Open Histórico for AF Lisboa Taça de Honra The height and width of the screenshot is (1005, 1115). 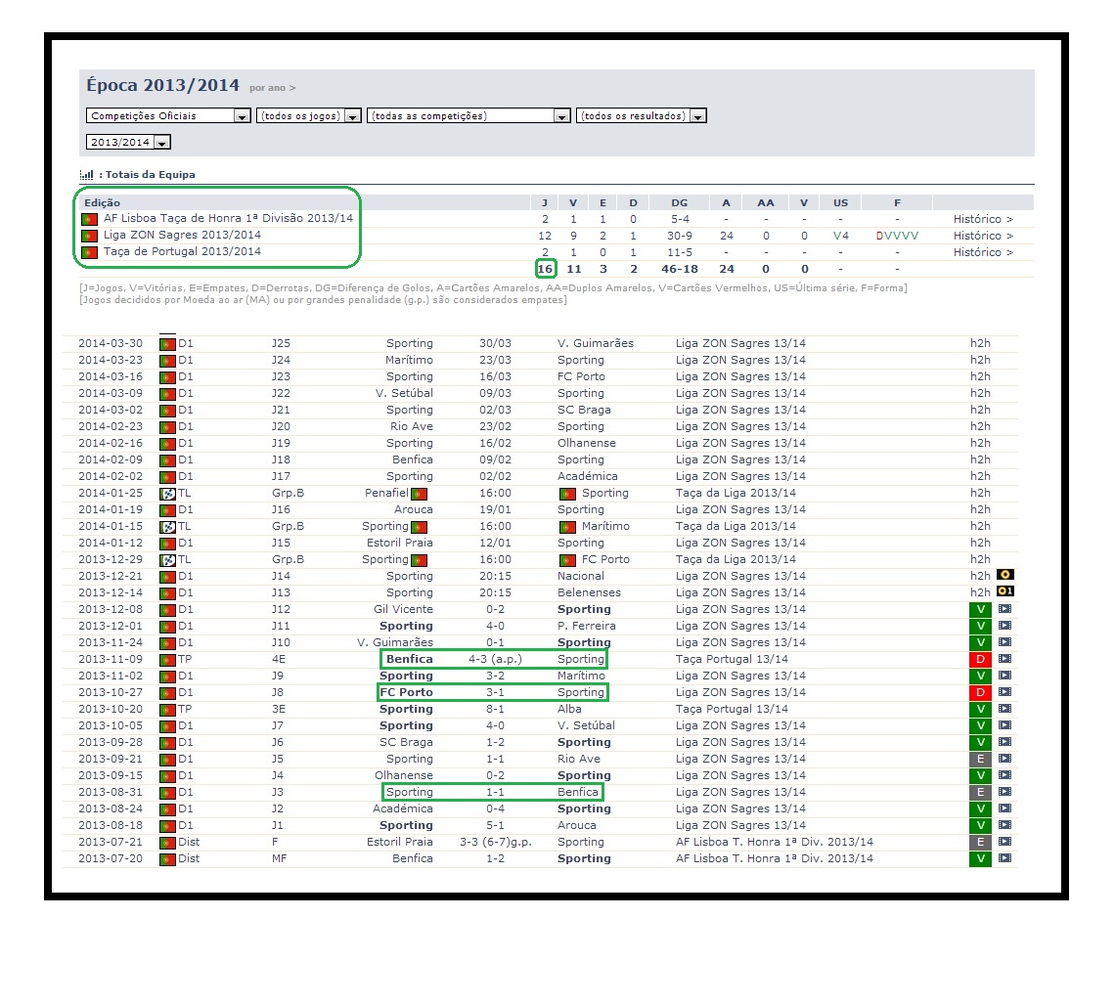tap(983, 219)
